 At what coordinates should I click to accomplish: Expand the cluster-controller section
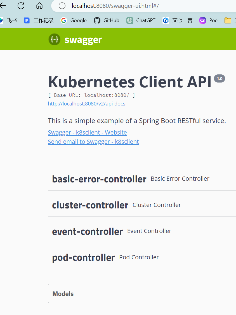point(142,205)
